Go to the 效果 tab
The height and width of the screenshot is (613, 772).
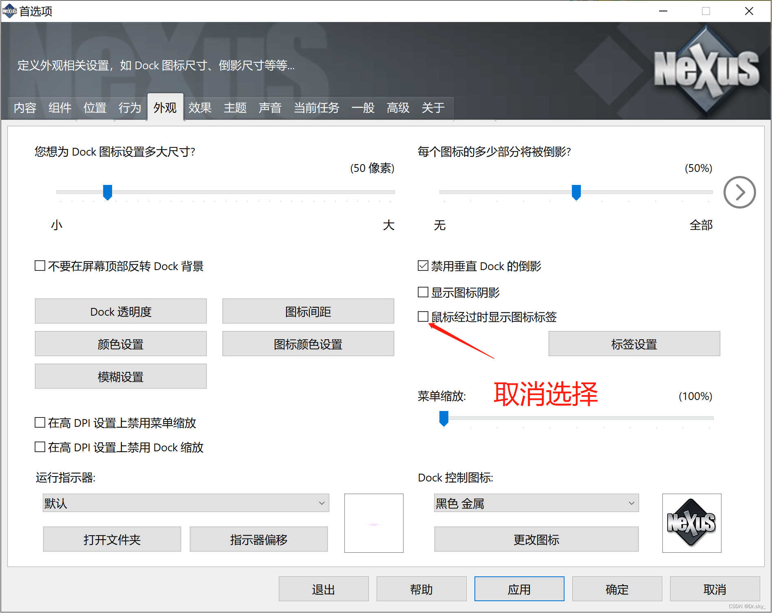click(x=200, y=108)
